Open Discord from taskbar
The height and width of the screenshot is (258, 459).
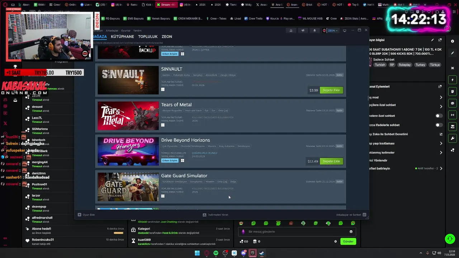tap(243, 253)
